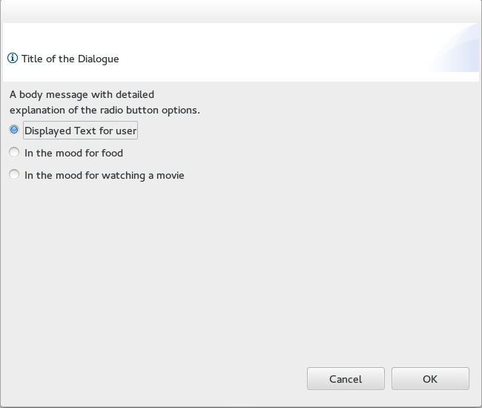Click the blue information icon

pyautogui.click(x=13, y=58)
